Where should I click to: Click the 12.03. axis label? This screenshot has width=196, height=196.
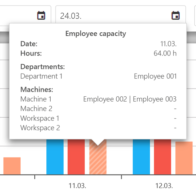(164, 186)
